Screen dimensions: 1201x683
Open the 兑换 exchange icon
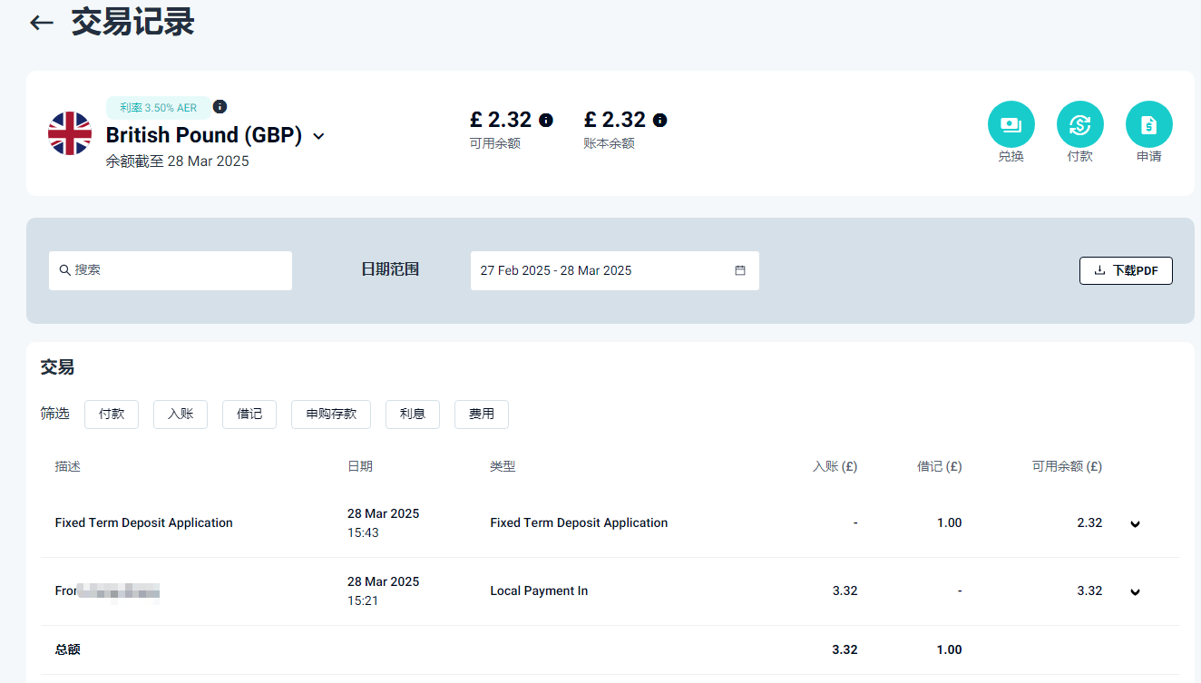[1011, 124]
